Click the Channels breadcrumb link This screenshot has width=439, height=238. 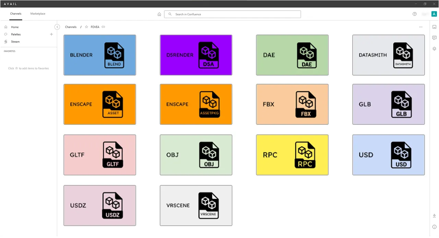[71, 27]
